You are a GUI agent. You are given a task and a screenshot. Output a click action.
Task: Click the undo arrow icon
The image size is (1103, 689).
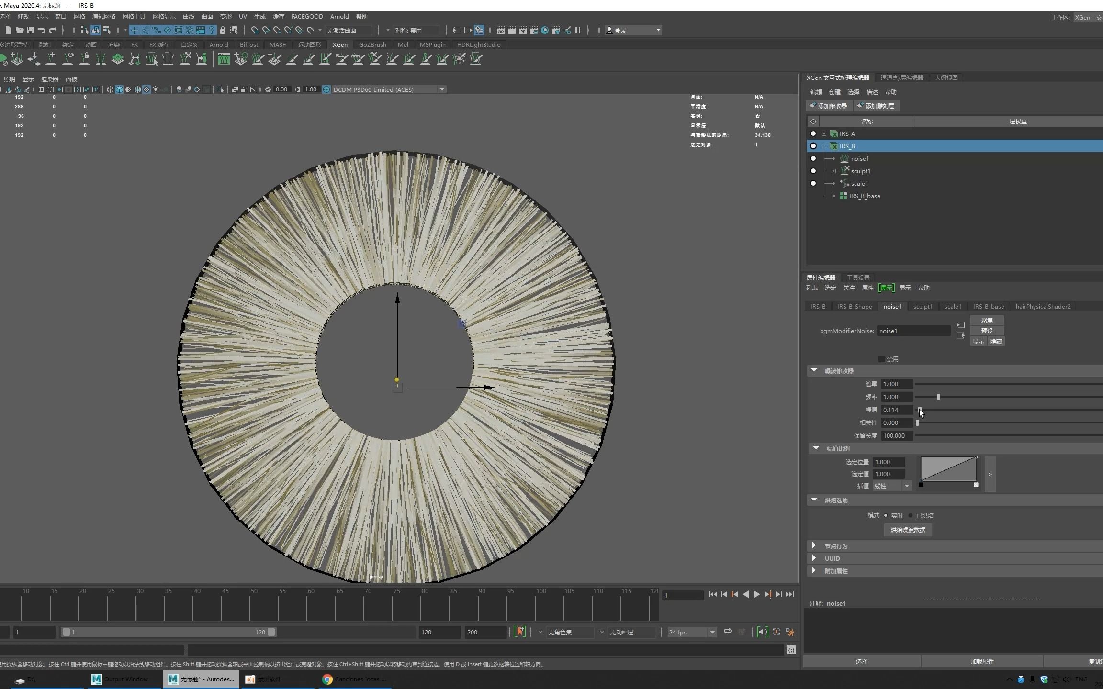(42, 30)
